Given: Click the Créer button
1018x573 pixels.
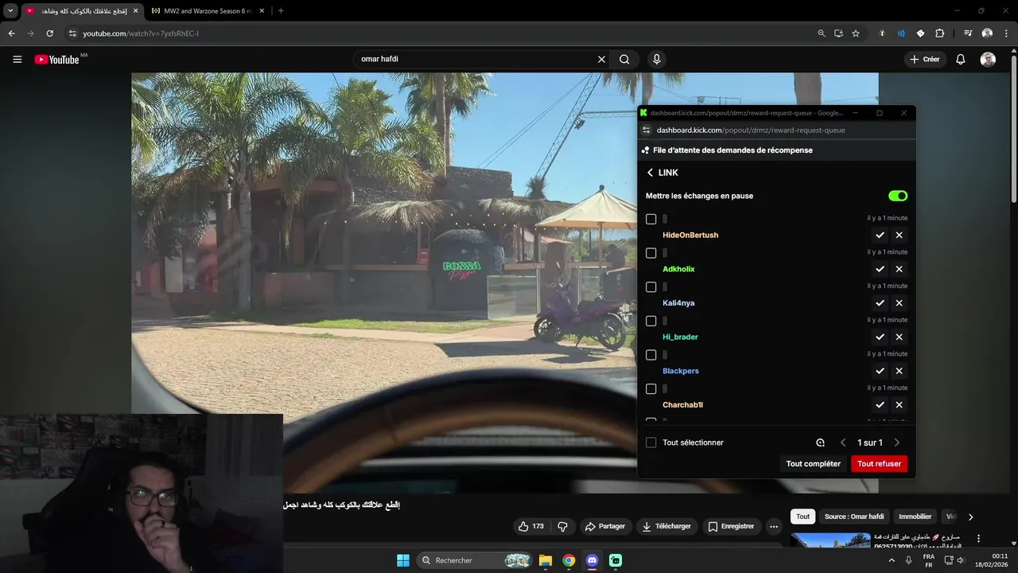Looking at the screenshot, I should coord(924,59).
